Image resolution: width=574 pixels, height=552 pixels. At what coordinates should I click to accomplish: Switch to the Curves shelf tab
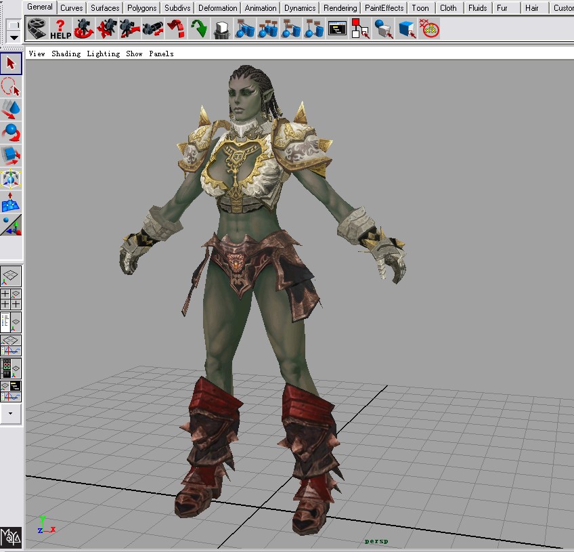tap(71, 8)
